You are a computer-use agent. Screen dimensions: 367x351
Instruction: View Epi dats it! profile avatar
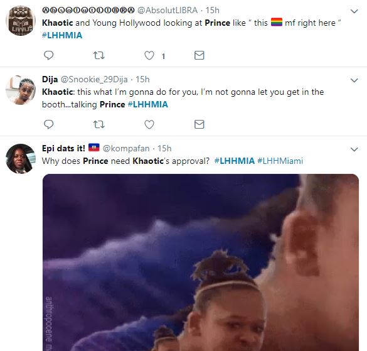pyautogui.click(x=21, y=159)
